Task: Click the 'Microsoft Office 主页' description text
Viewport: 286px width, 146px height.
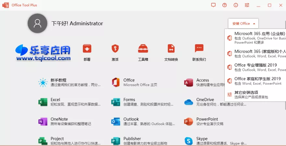Action: pyautogui.click(x=140, y=85)
